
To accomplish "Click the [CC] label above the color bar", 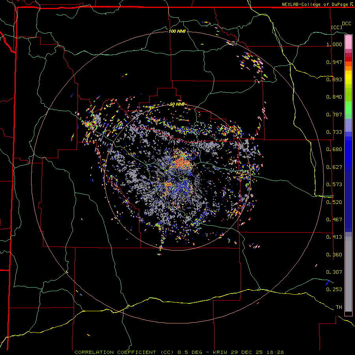I will 337,27.
